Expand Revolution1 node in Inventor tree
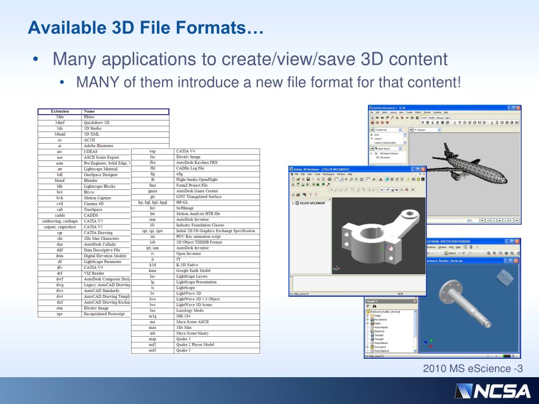Viewport: 539px width, 404px height. [x=367, y=319]
